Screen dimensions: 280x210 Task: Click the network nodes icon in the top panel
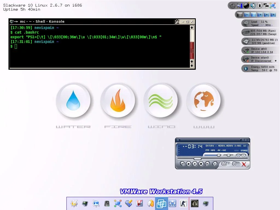click(x=273, y=6)
